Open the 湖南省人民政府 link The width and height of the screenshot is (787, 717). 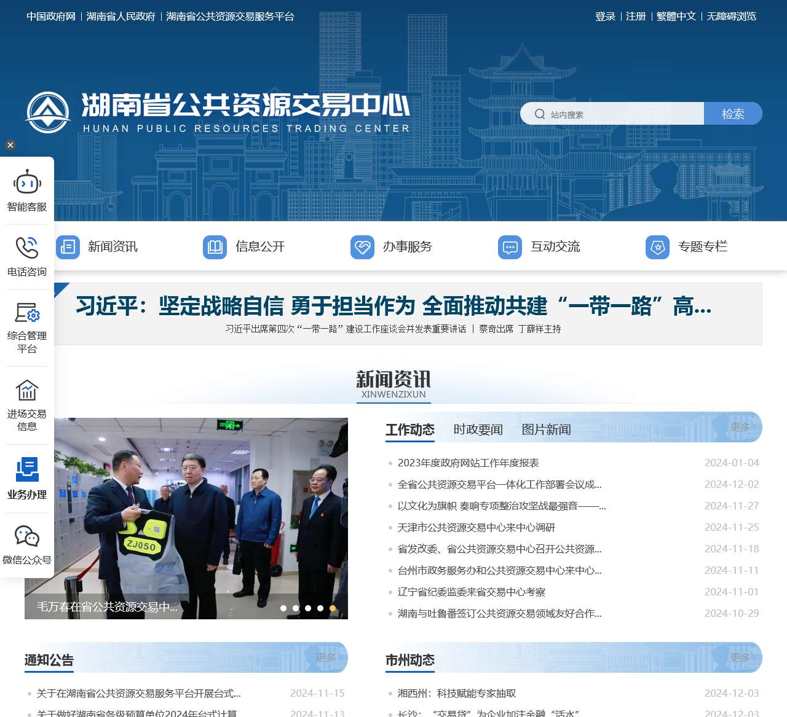(121, 17)
